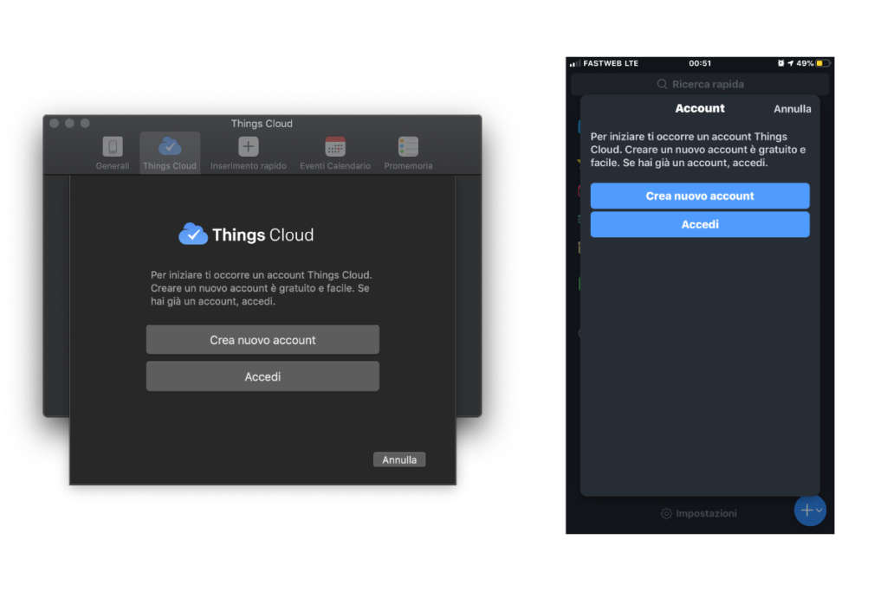This screenshot has width=887, height=591.
Task: Tap the battery indicator in iPhone status bar
Action: tap(823, 63)
